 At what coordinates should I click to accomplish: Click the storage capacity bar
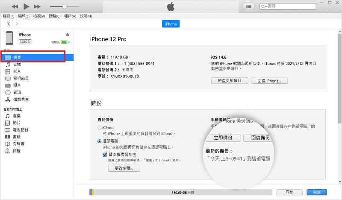tap(180, 192)
